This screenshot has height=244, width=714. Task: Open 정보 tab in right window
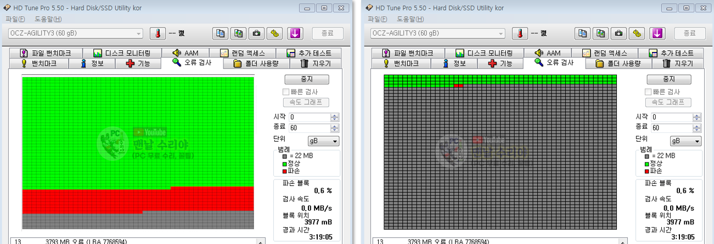[x=454, y=63]
